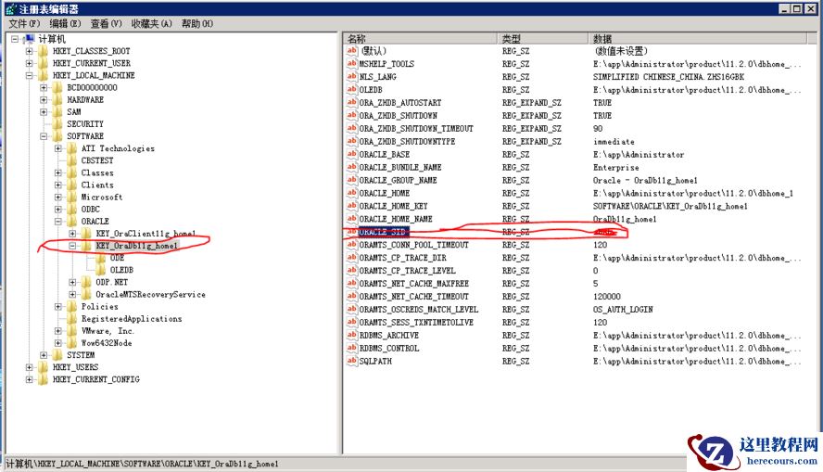Click the RDBMS_CONTROL string value icon
The height and width of the screenshot is (472, 823).
point(351,348)
